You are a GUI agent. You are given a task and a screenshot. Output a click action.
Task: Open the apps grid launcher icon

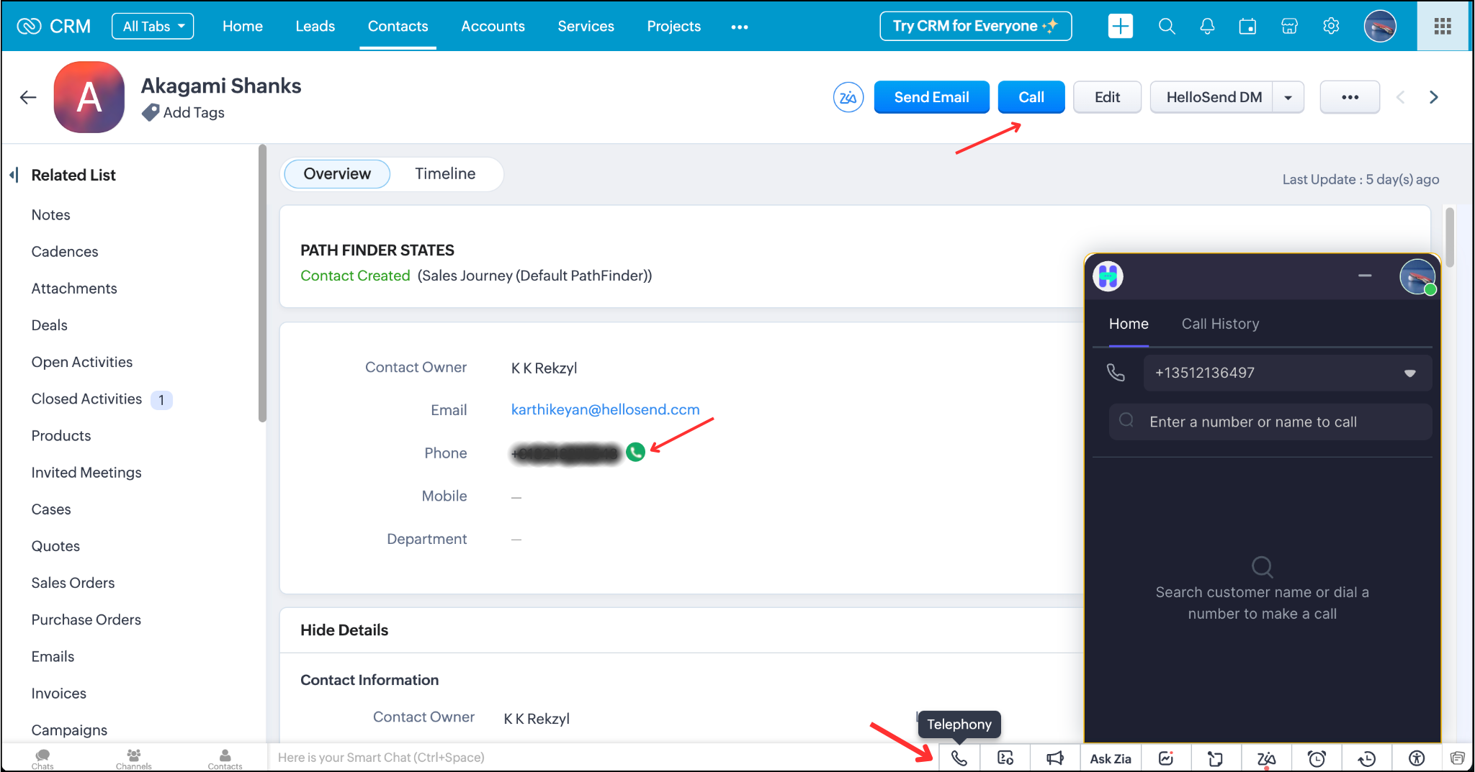[1443, 26]
